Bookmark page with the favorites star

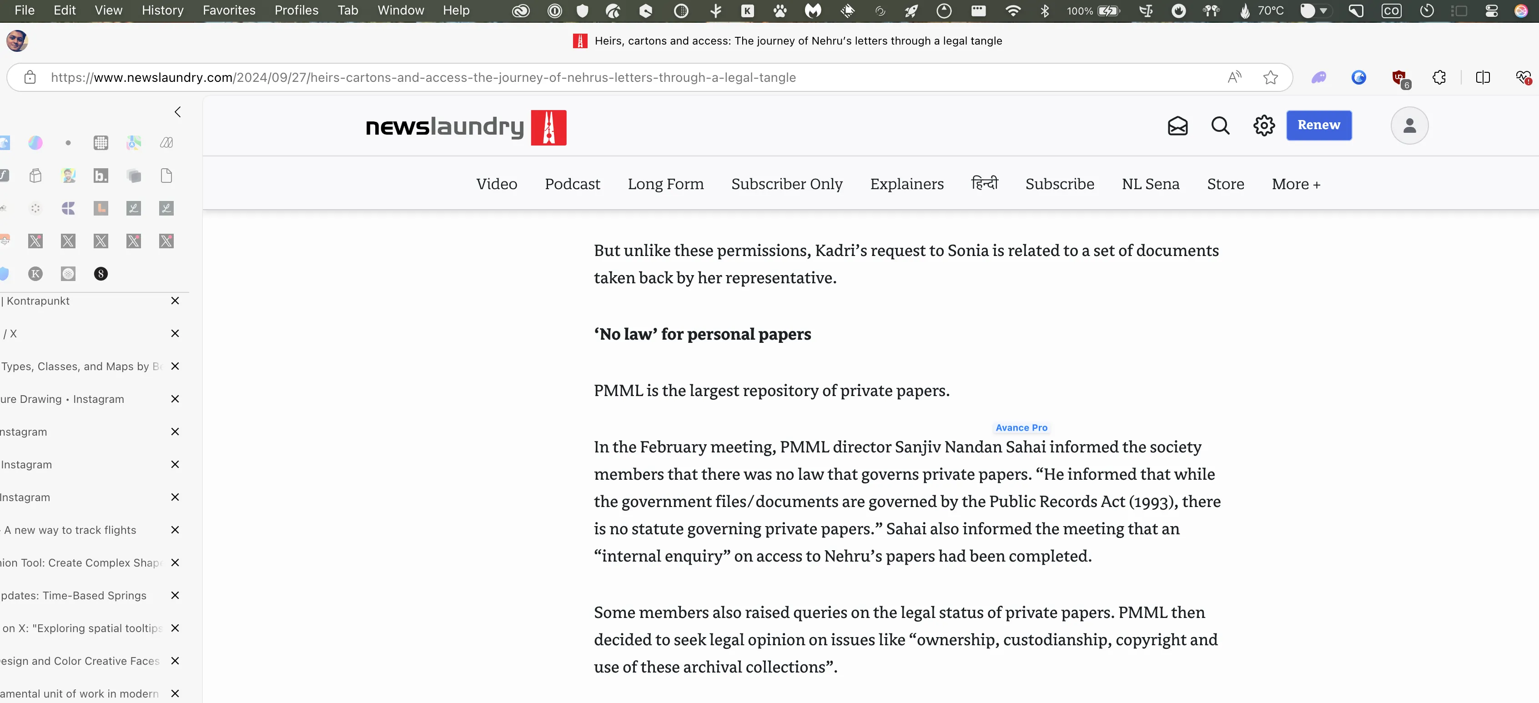[x=1270, y=78]
